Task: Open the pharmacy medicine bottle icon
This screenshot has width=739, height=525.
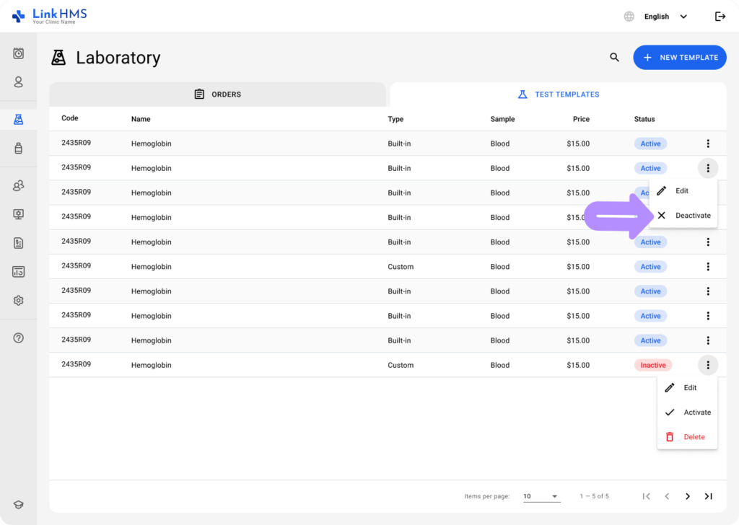Action: click(17, 148)
